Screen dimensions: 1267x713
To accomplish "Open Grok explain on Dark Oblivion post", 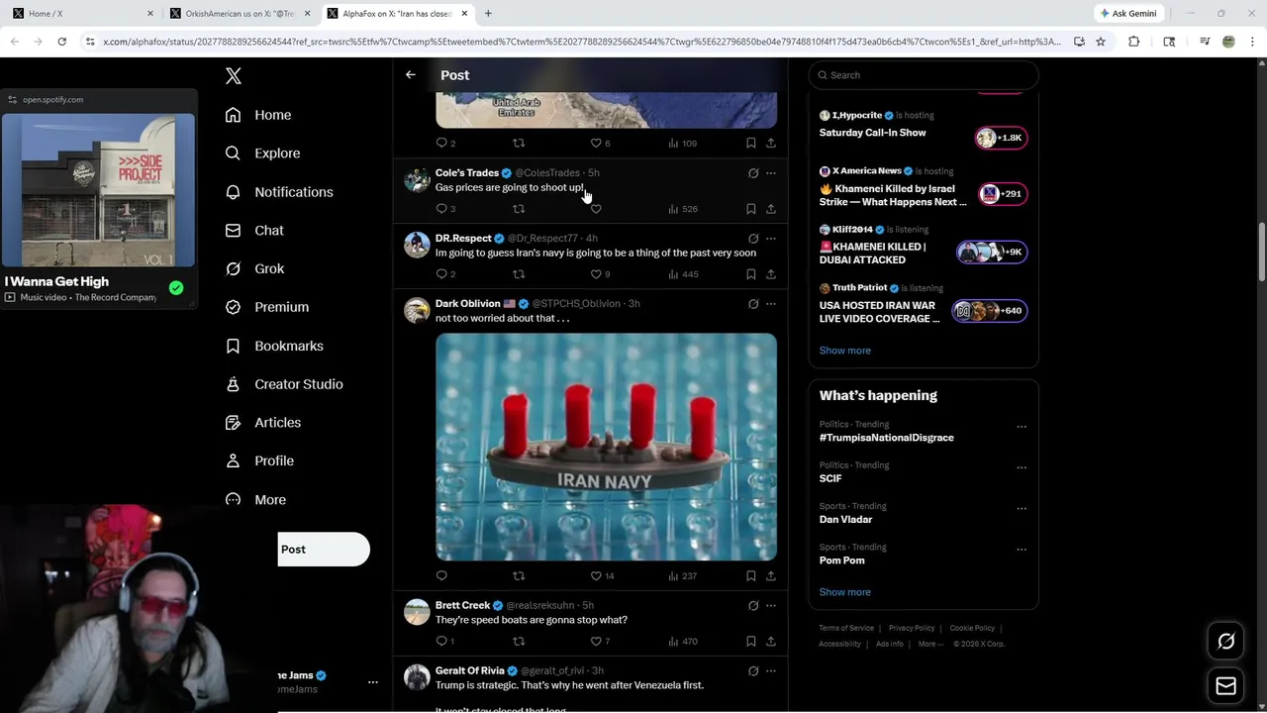I will (753, 304).
